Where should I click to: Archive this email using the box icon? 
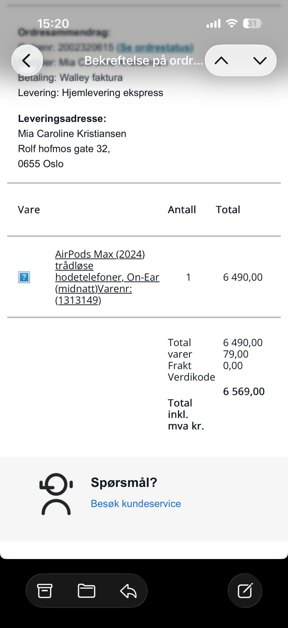click(x=45, y=590)
